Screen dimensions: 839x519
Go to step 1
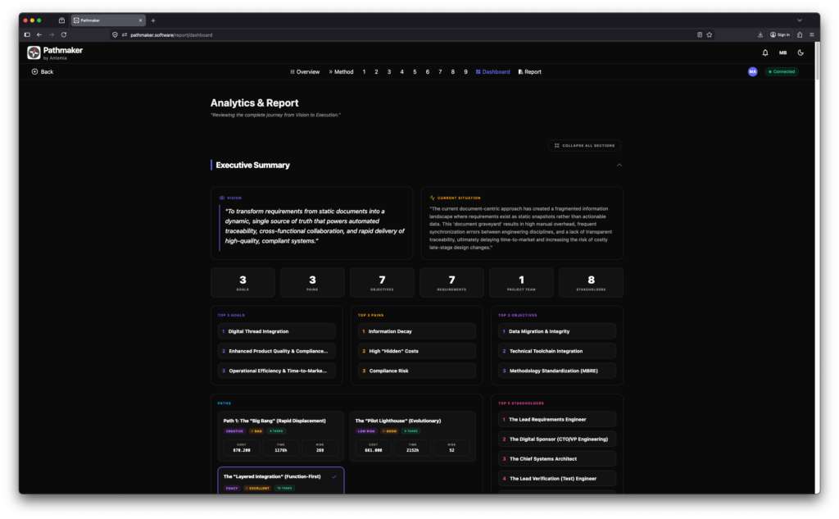364,72
